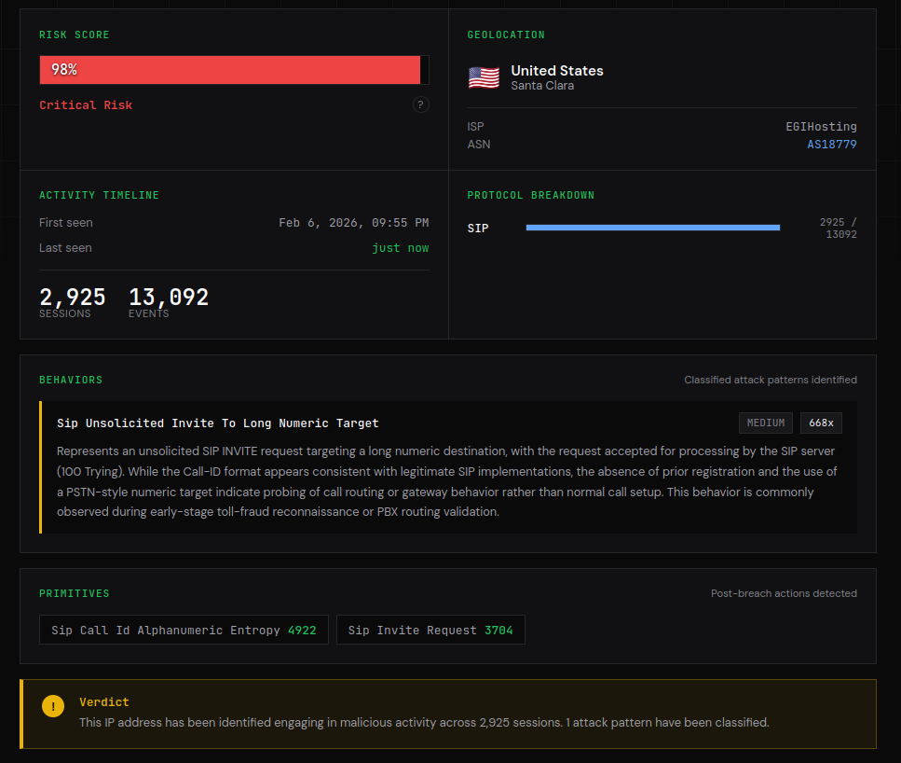
Task: Click the SIP protocol usage bar
Action: pyautogui.click(x=653, y=227)
